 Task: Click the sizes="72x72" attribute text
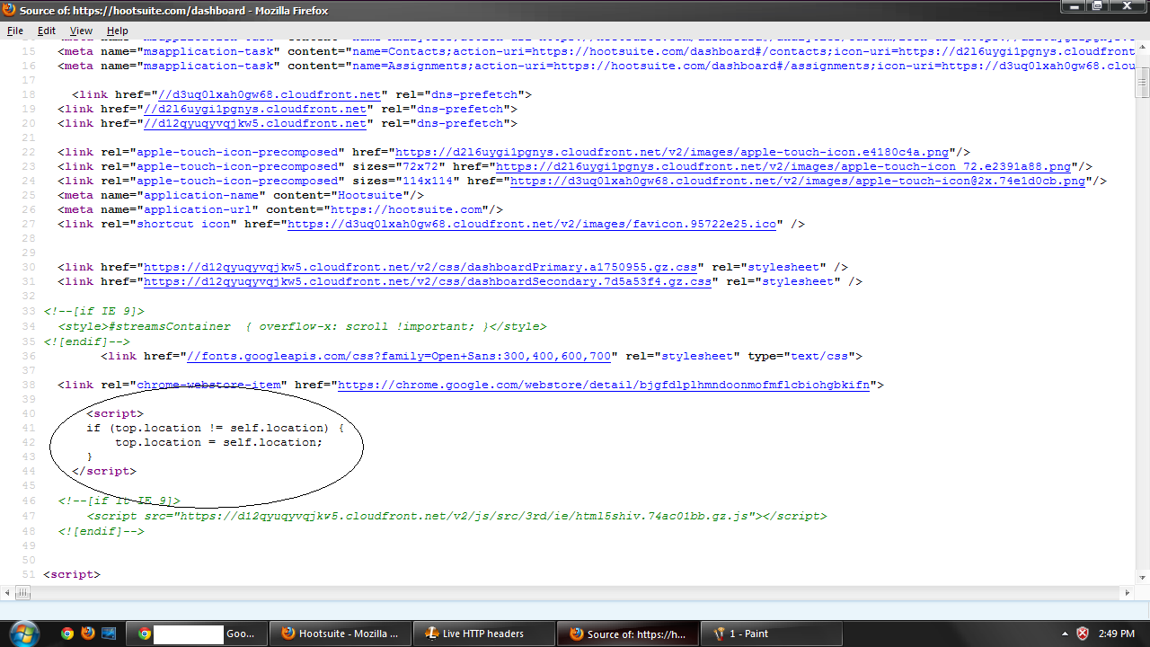pyautogui.click(x=399, y=166)
